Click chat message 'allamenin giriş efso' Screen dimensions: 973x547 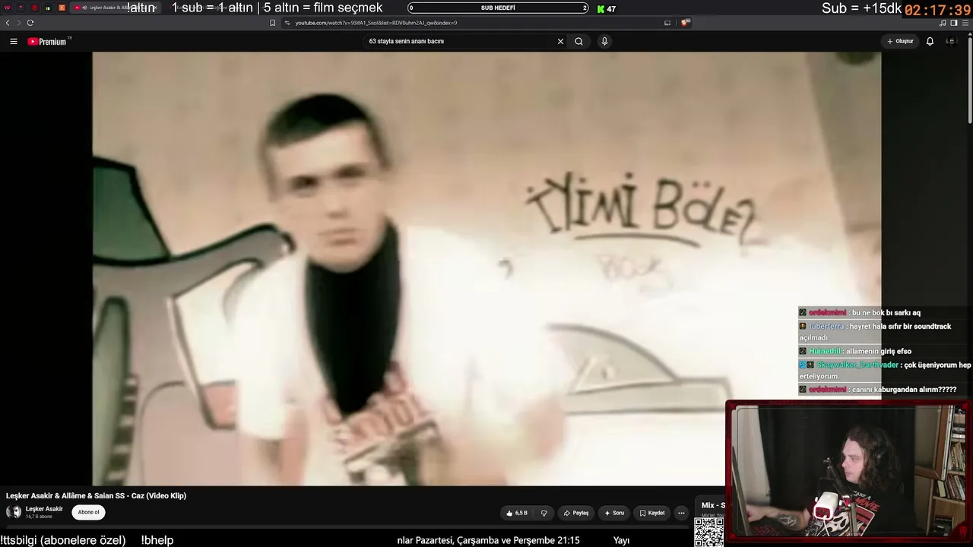tap(880, 351)
